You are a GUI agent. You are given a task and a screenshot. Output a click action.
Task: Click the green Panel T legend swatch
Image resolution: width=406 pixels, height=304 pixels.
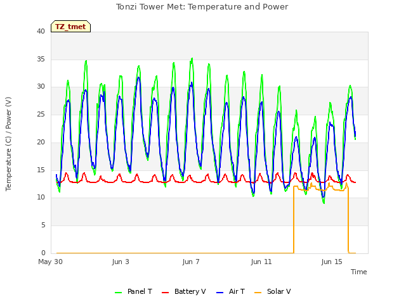[119, 293]
